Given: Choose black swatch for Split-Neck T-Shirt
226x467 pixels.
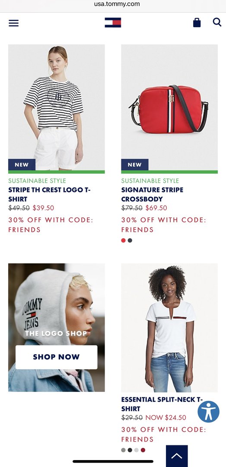Looking at the screenshot, I should [130, 450].
